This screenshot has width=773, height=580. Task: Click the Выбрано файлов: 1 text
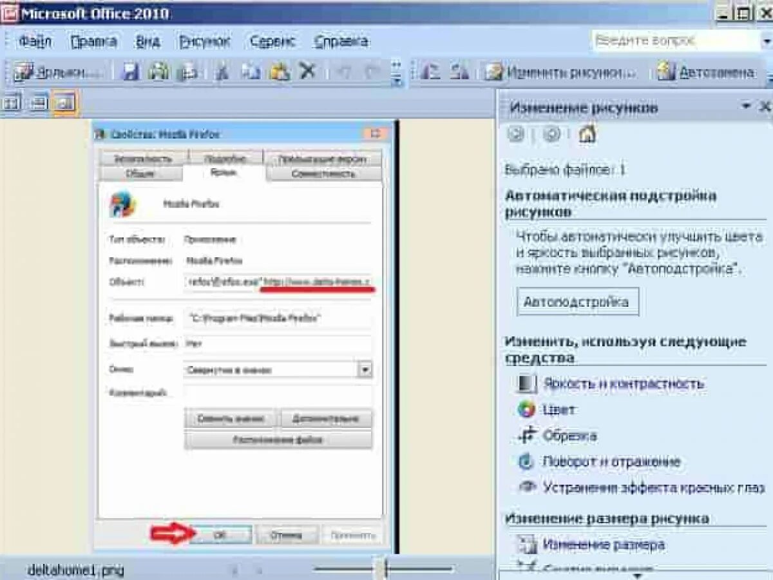[x=566, y=170]
